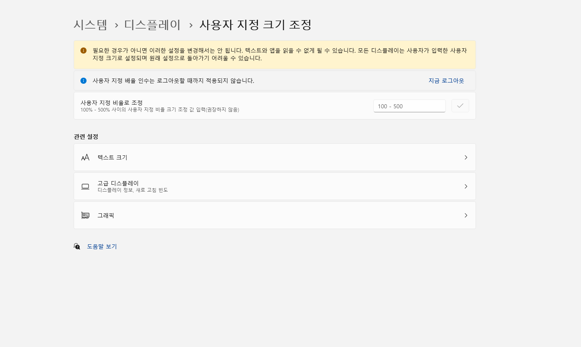
Task: Open 그래픽 settings via right chevron
Action: (466, 215)
